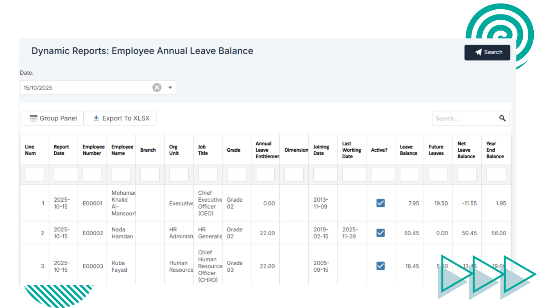Sort by Employee Number column header
The width and height of the screenshot is (547, 308).
click(x=93, y=150)
